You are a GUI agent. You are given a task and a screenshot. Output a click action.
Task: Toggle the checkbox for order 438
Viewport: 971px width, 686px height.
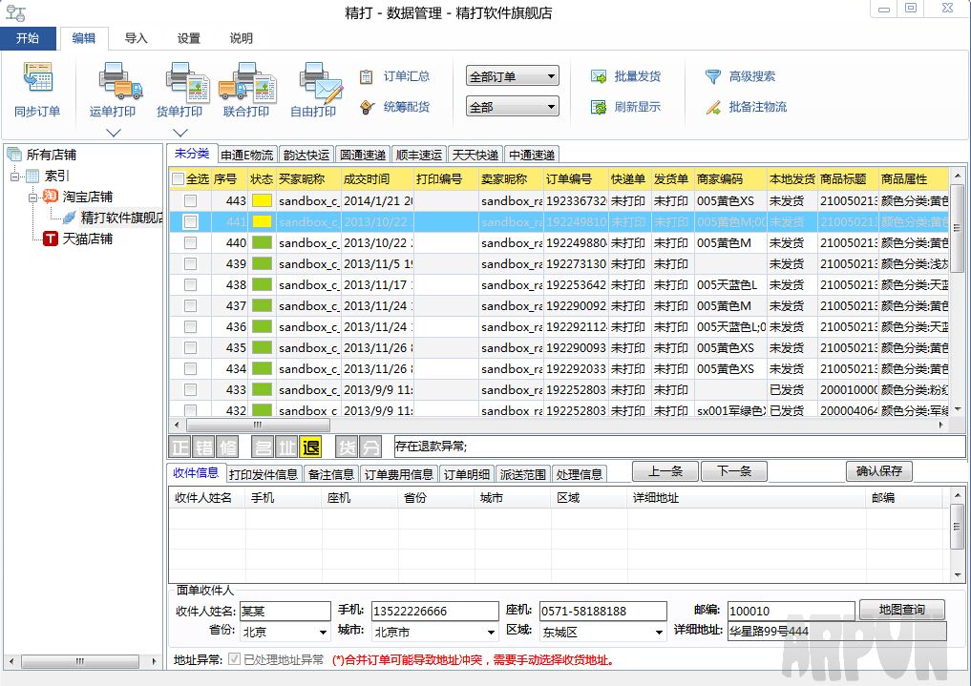[191, 285]
